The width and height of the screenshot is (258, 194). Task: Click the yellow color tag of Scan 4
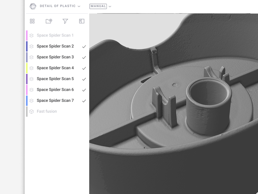[x=27, y=68]
